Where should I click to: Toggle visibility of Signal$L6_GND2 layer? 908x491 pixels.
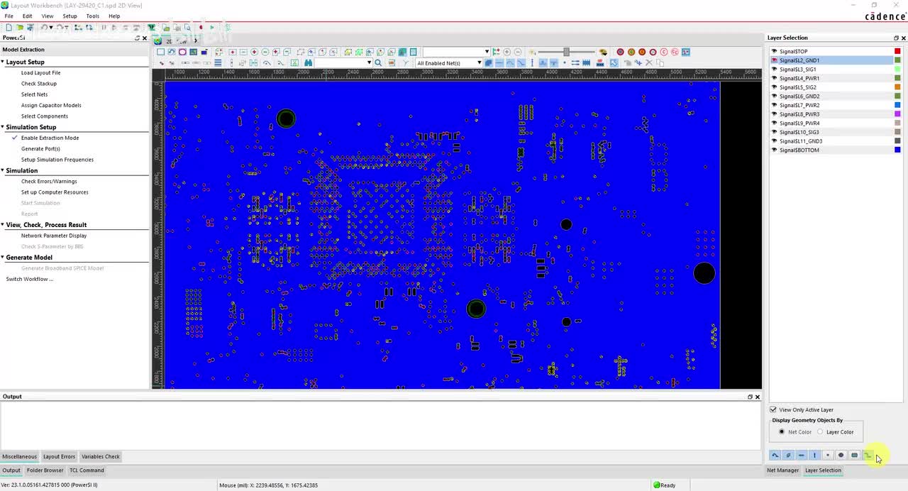click(774, 96)
